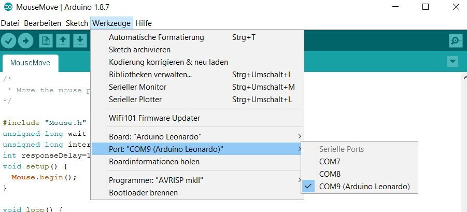Screen dimensions: 467x212
Task: Open the Datei menu
Action: [x=10, y=23]
